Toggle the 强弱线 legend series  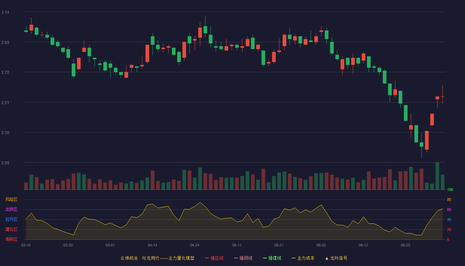click(x=243, y=258)
